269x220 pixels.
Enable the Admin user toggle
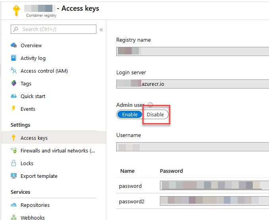pos(130,114)
